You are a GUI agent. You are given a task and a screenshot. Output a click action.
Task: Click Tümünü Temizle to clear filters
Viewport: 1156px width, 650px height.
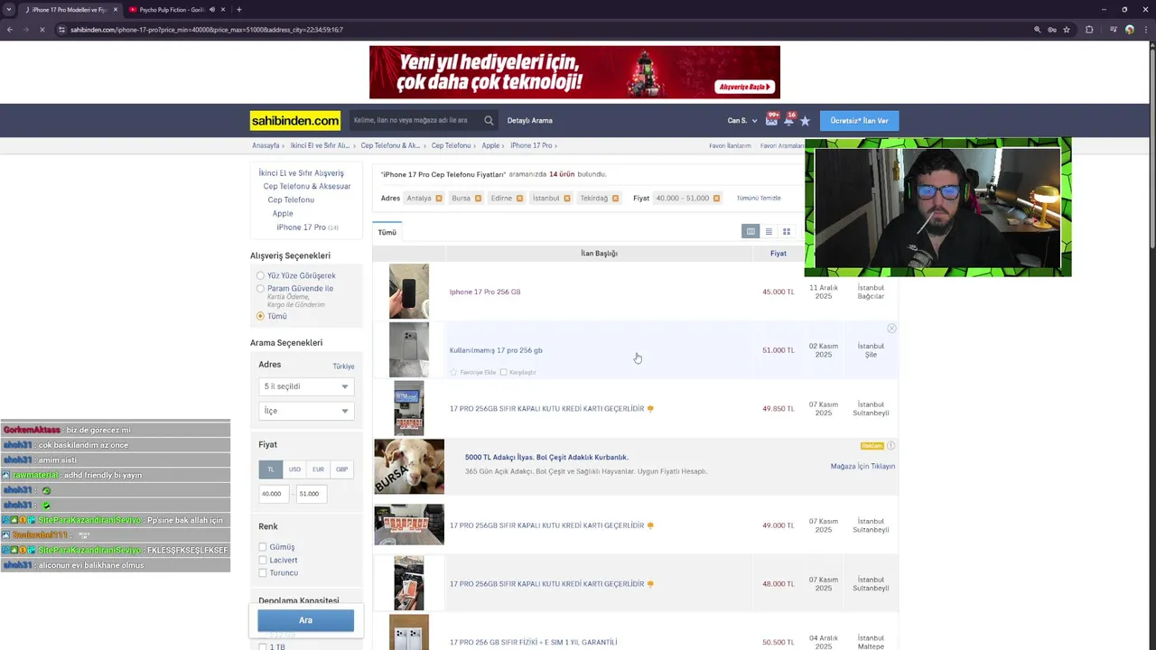pyautogui.click(x=759, y=198)
